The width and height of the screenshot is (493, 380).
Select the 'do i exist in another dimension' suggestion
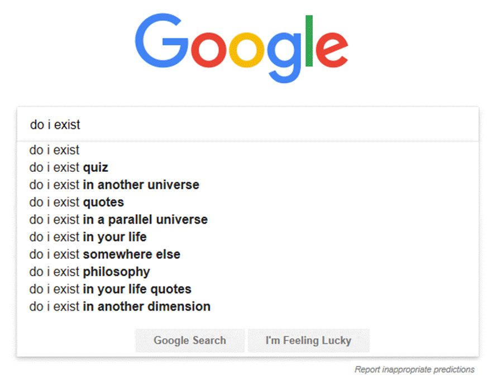[x=120, y=306]
